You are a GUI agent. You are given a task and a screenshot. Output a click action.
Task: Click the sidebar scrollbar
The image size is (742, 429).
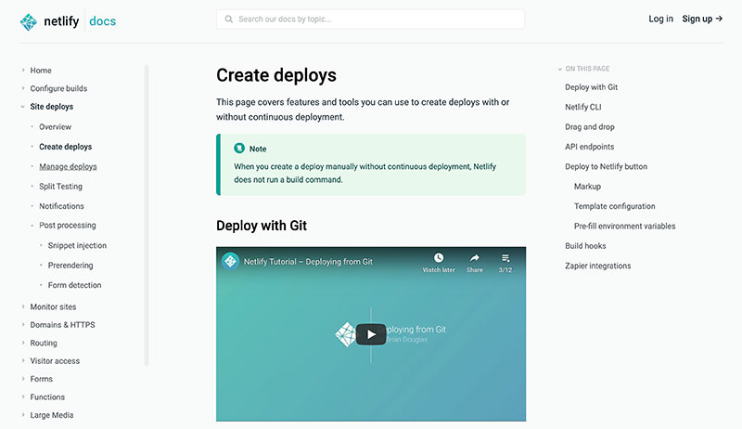(147, 214)
